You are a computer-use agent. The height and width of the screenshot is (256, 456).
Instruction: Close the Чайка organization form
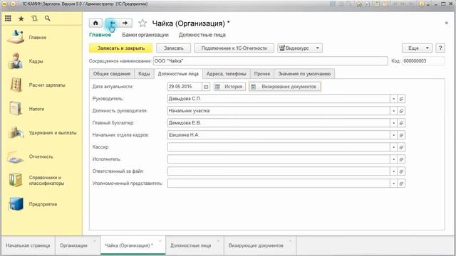coord(447,23)
